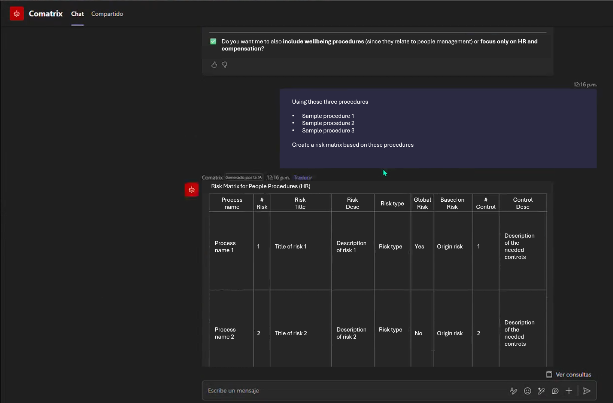This screenshot has height=403, width=613.
Task: Click the Risk Title column header
Action: [300, 203]
